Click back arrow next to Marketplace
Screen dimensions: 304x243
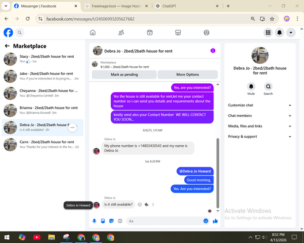pyautogui.click(x=7, y=46)
